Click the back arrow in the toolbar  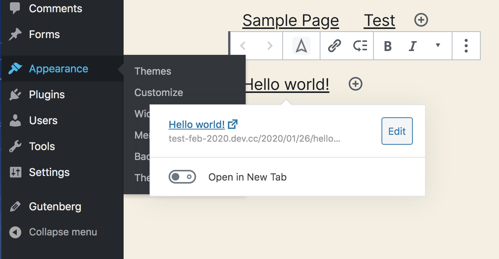click(x=243, y=45)
